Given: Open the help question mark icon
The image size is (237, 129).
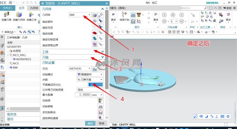Looking at the screenshot, I should [x=220, y=8].
